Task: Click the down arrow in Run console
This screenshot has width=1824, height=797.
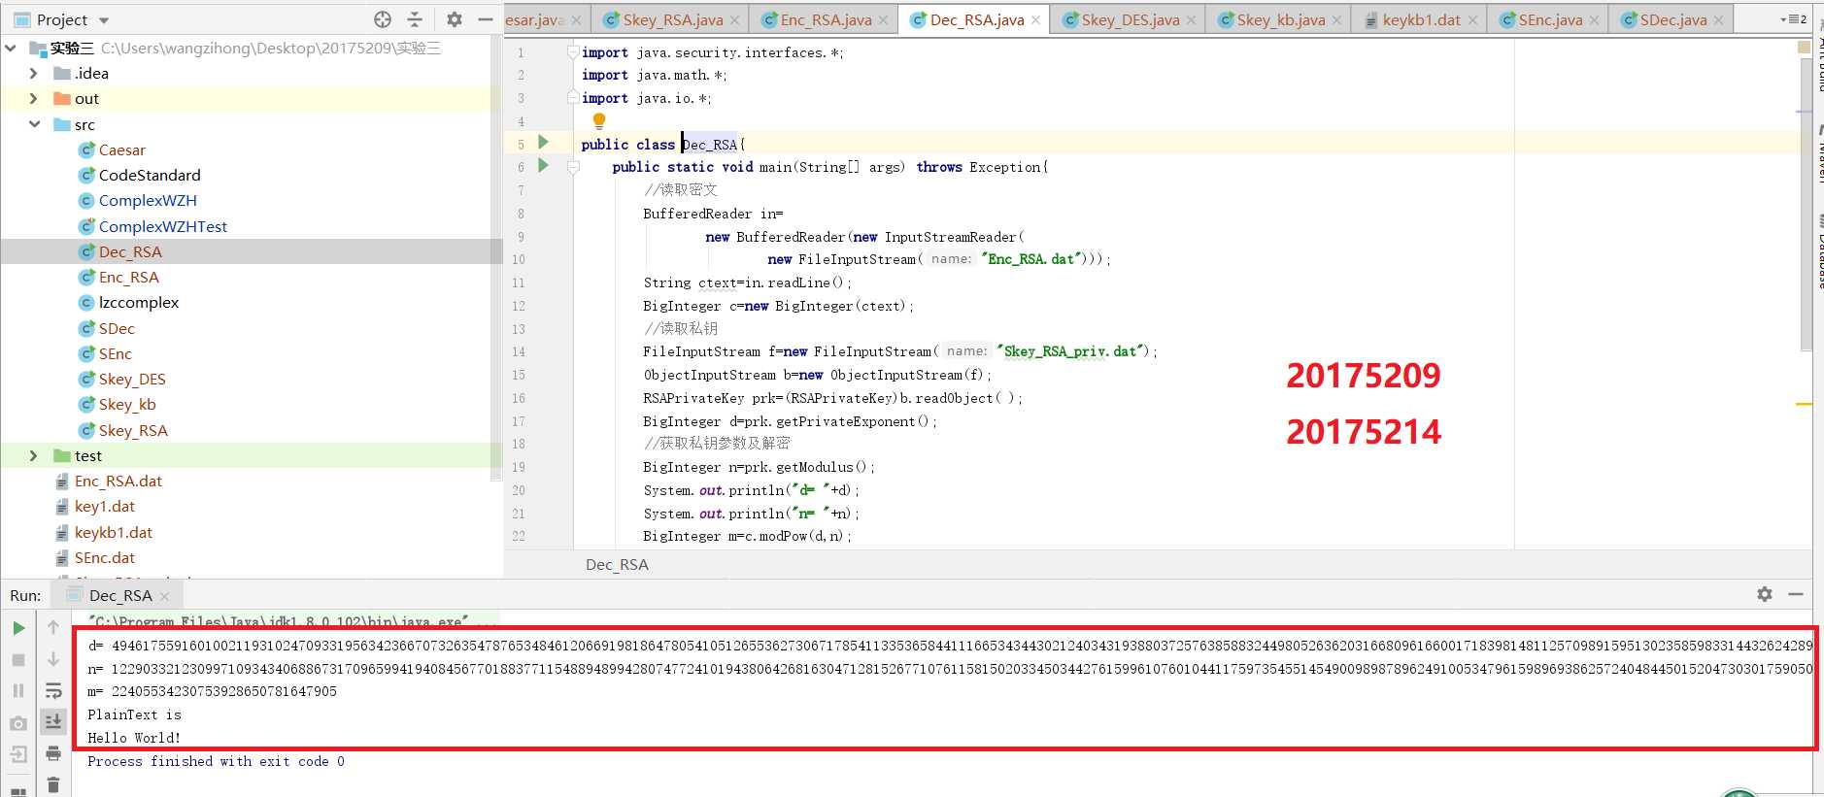Action: pyautogui.click(x=53, y=659)
